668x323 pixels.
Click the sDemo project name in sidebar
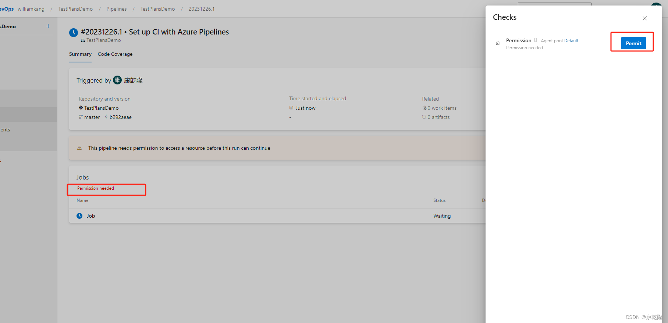8,26
